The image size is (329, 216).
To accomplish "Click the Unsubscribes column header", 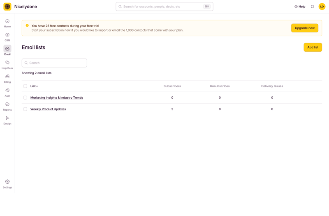I will (x=220, y=86).
